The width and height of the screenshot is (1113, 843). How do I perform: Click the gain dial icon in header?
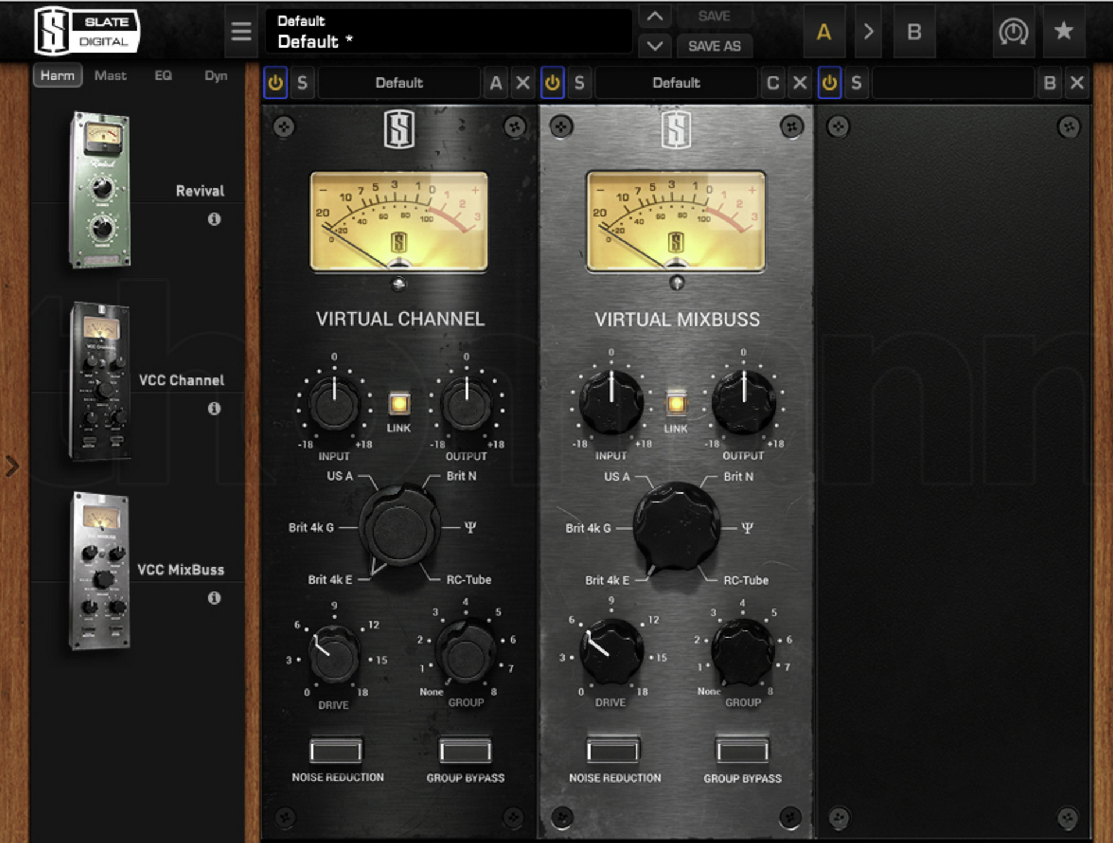pos(1013,31)
